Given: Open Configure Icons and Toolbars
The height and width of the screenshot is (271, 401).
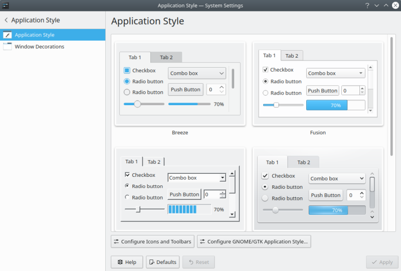Looking at the screenshot, I should (x=153, y=241).
